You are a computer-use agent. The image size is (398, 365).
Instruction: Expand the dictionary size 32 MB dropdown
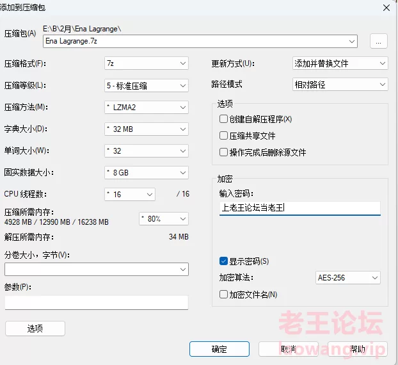pos(147,129)
